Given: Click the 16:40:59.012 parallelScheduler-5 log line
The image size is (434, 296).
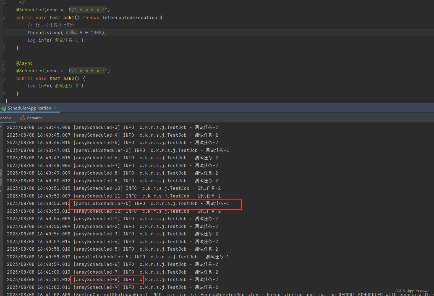Looking at the screenshot, I should coord(118,257).
